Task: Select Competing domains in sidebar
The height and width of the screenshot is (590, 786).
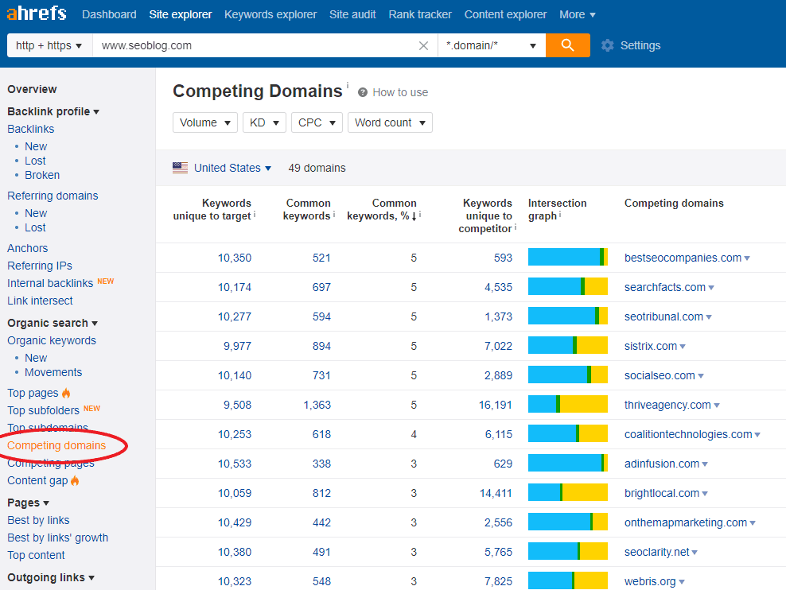Action: tap(56, 446)
